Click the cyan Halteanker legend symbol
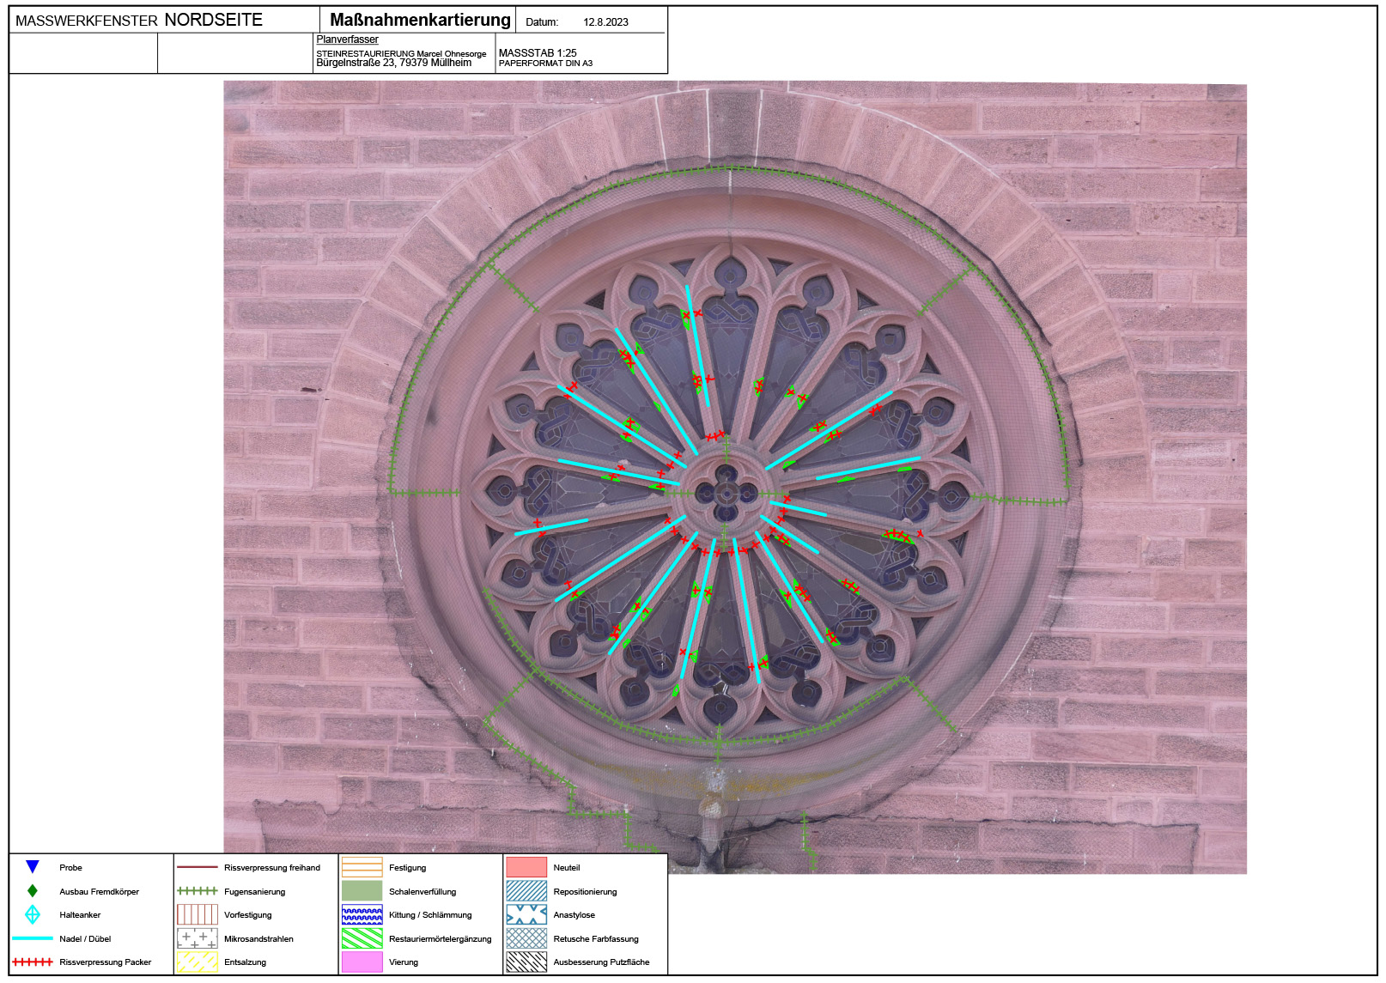 click(x=33, y=914)
